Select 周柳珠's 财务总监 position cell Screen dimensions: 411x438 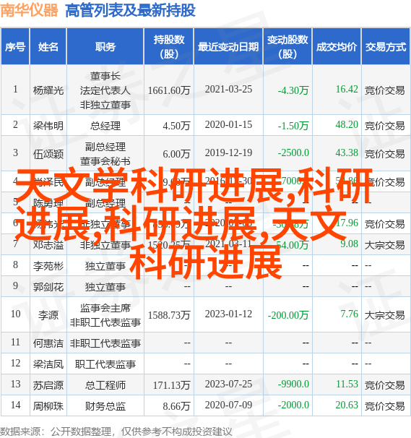click(105, 406)
